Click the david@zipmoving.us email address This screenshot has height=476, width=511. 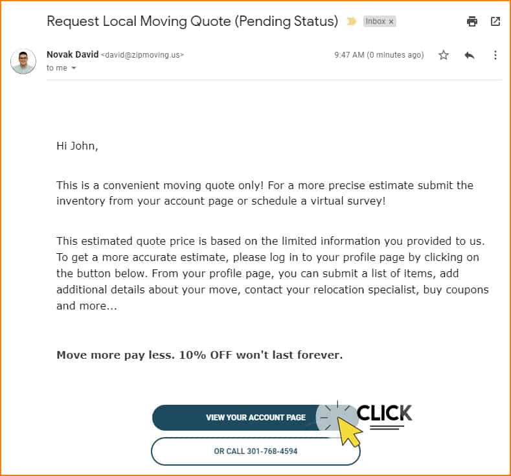point(142,55)
